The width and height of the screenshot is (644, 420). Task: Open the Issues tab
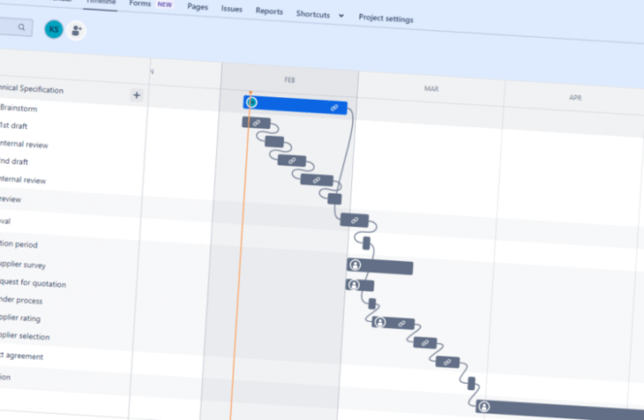[x=232, y=9]
